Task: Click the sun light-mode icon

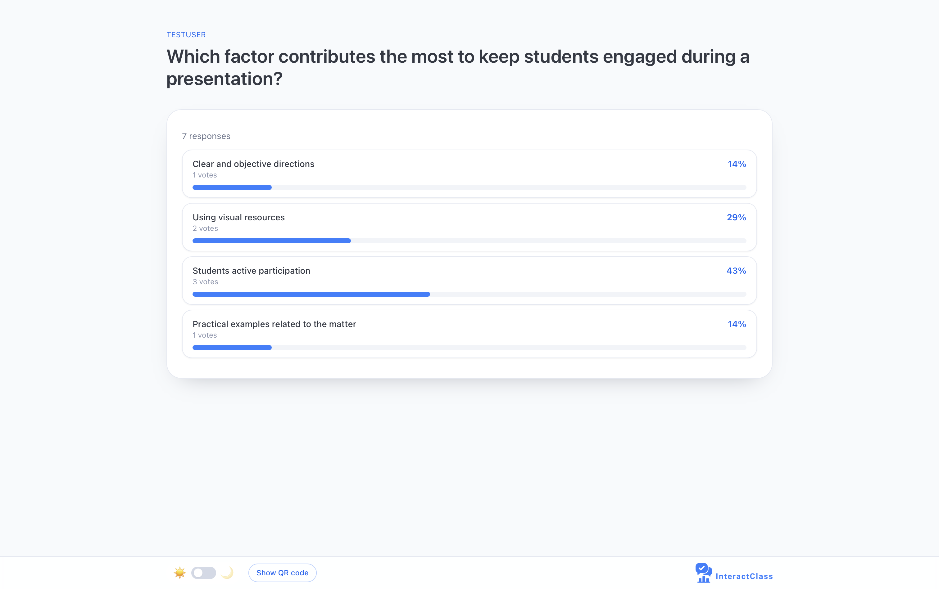Action: 180,573
